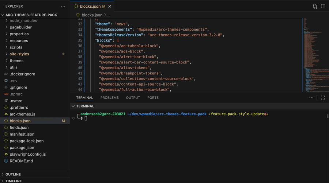This screenshot has width=329, height=183.
Task: Expand the properties folder
Action: coord(6,34)
